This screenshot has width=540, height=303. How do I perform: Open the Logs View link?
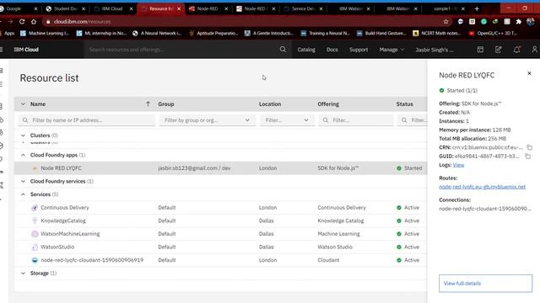(458, 165)
